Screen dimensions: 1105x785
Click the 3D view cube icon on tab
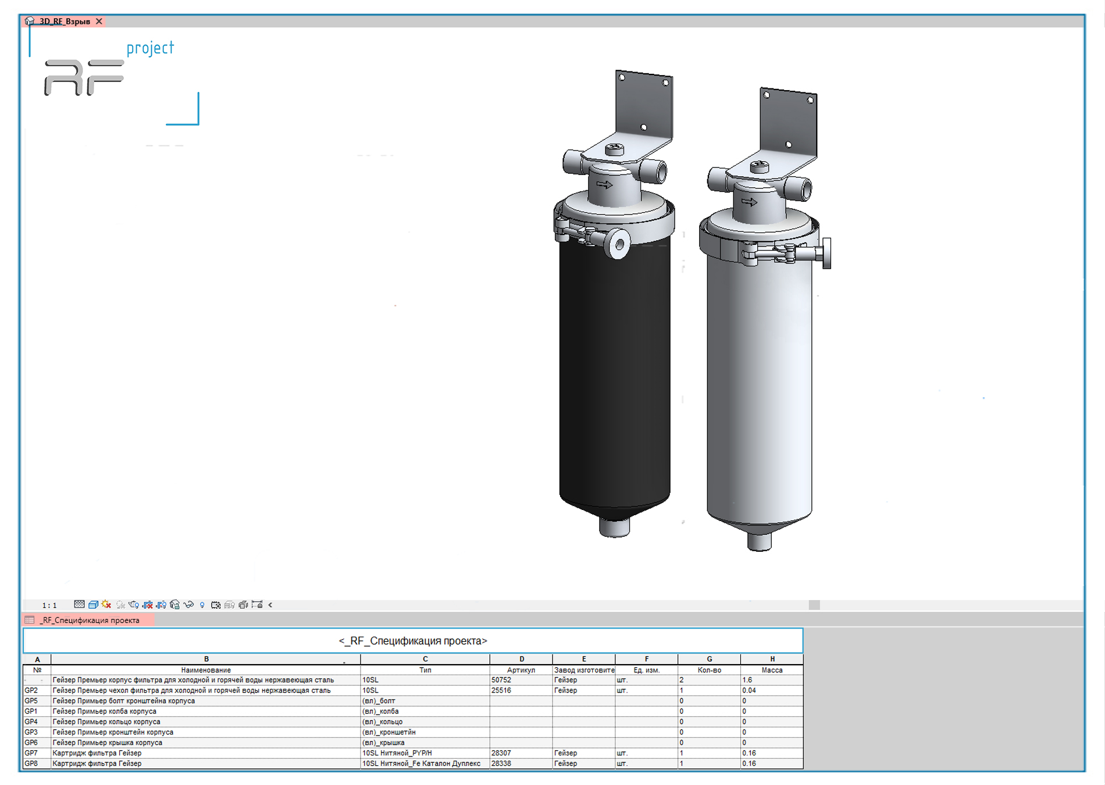30,22
